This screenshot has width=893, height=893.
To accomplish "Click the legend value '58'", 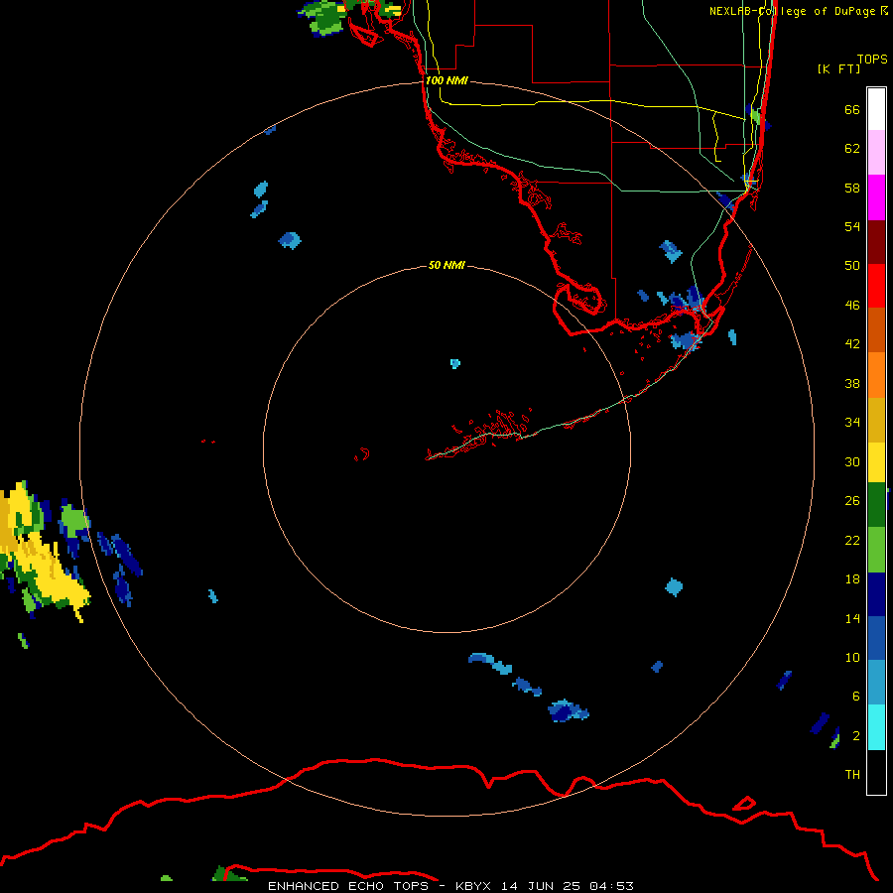I will pyautogui.click(x=852, y=188).
